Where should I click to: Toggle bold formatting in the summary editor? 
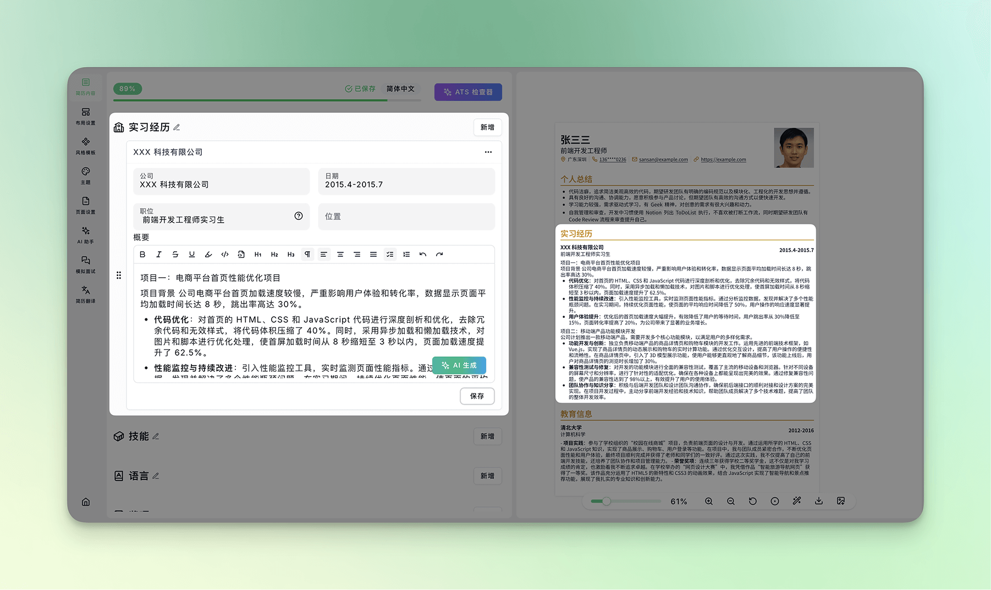tap(142, 255)
